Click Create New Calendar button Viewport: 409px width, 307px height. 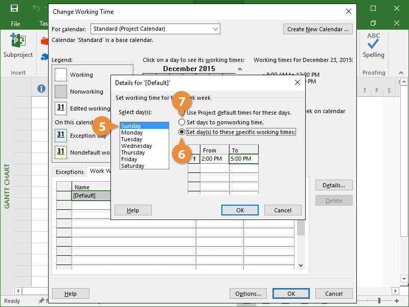317,29
